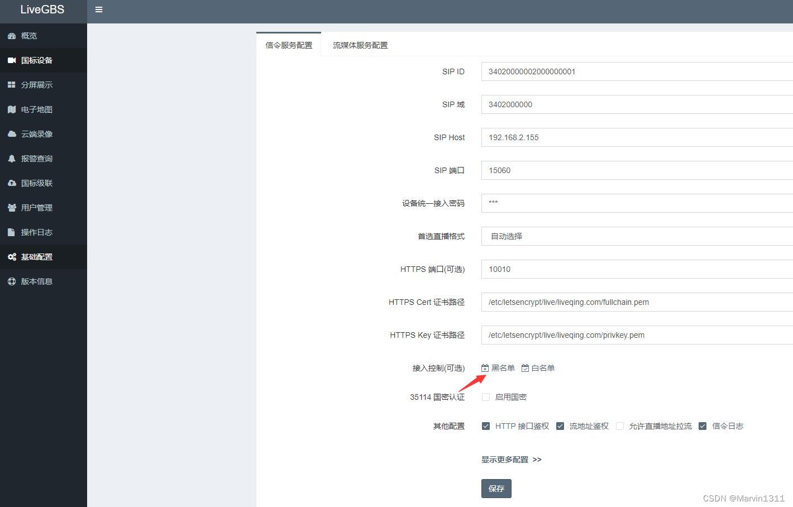Enable the 启用国密 checkbox
The width and height of the screenshot is (793, 507).
click(x=486, y=397)
